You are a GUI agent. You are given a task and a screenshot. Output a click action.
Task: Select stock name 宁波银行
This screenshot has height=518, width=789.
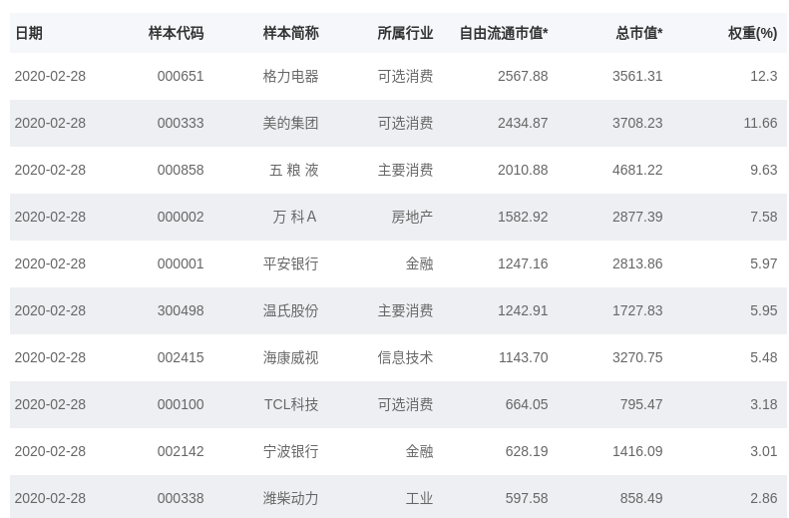click(291, 450)
